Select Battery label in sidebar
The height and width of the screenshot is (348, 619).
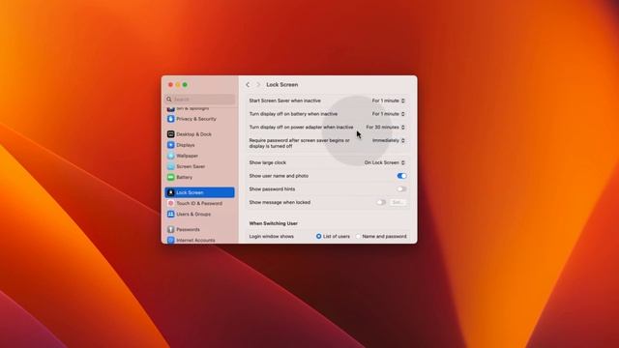tap(185, 177)
